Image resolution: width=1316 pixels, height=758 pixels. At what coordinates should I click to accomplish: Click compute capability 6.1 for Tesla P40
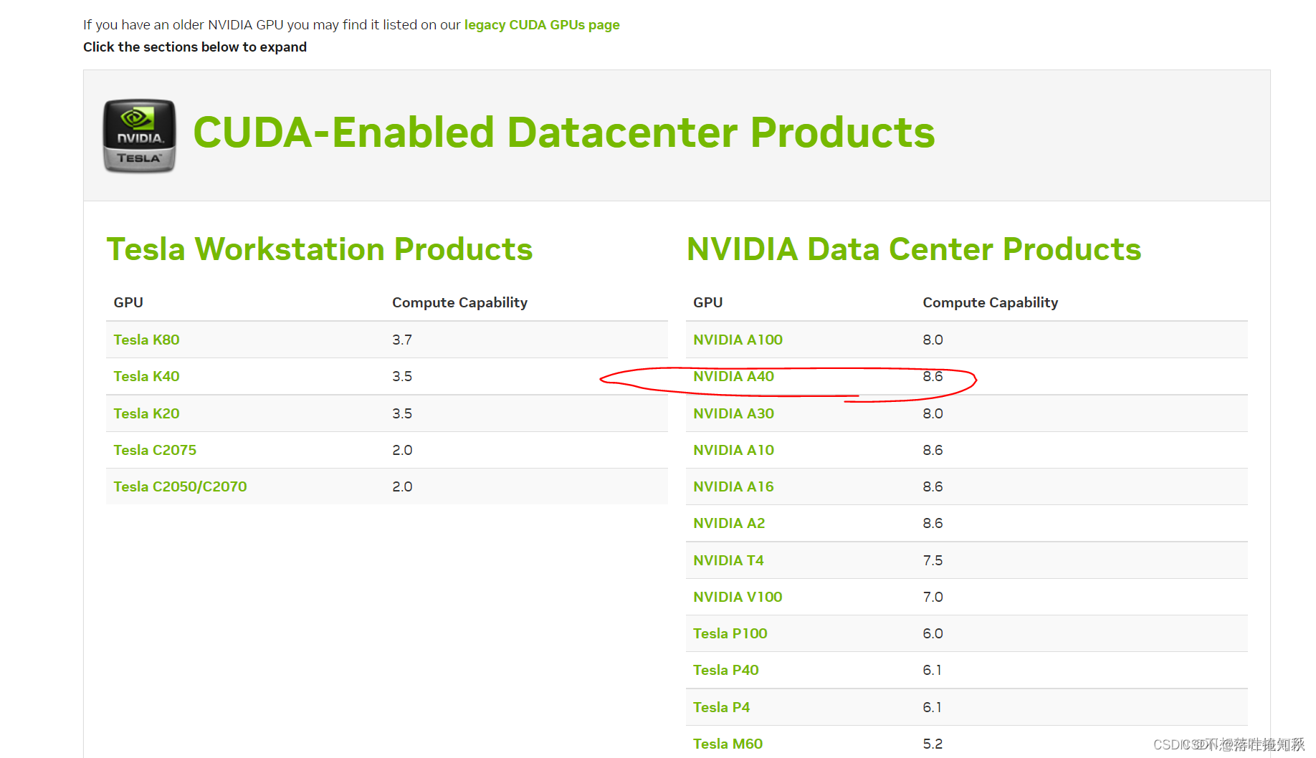tap(932, 670)
